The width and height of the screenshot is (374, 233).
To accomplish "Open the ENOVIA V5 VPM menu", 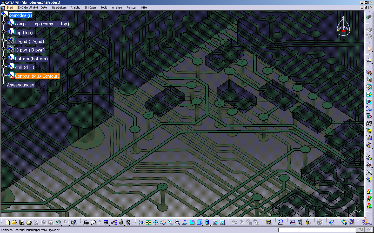I will point(28,8).
